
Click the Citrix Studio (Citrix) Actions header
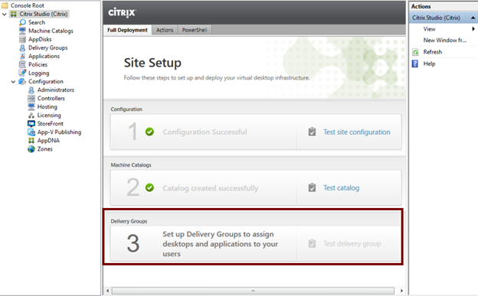coord(444,18)
